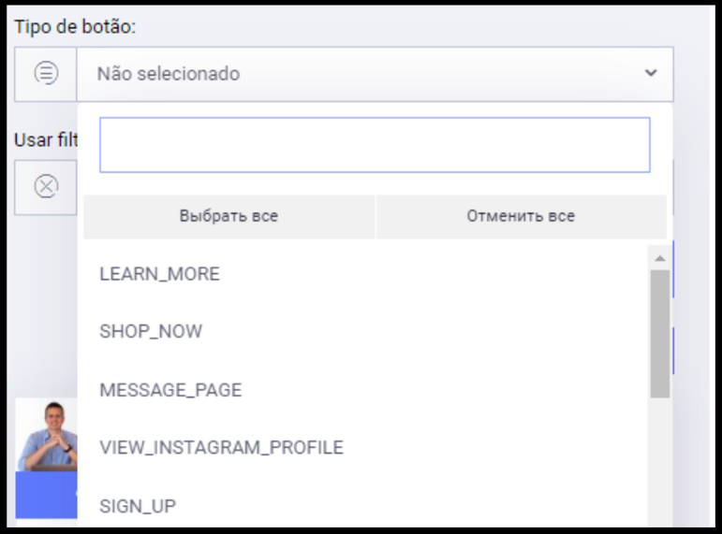Click the Выбрать все button

(228, 216)
